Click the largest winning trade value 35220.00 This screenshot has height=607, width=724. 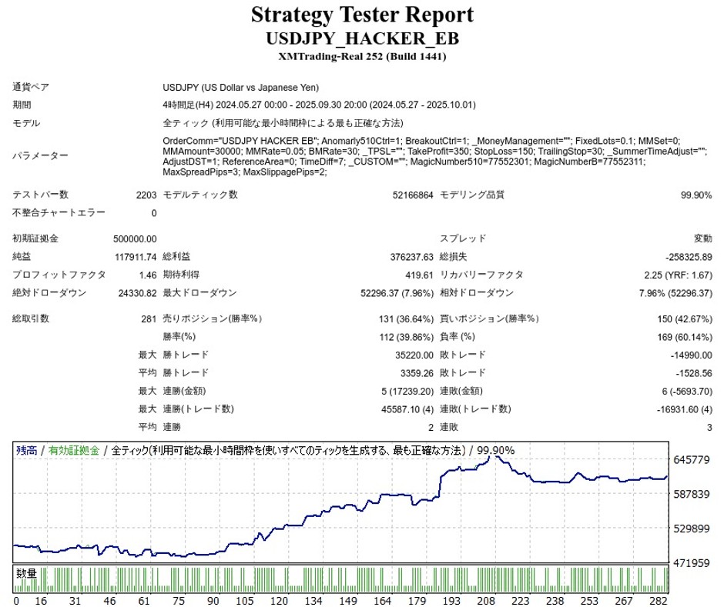coord(416,355)
